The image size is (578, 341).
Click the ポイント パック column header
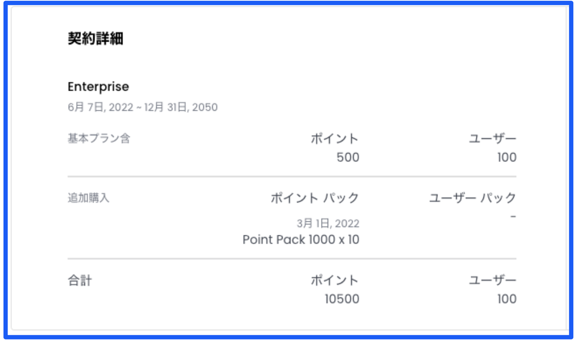[315, 198]
